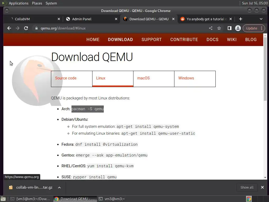Open SUPPORT in QEMU navigation
The width and height of the screenshot is (269, 202).
[x=152, y=39]
